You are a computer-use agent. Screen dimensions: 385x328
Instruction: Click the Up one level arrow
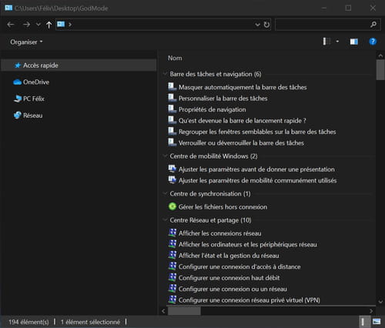[x=49, y=25]
